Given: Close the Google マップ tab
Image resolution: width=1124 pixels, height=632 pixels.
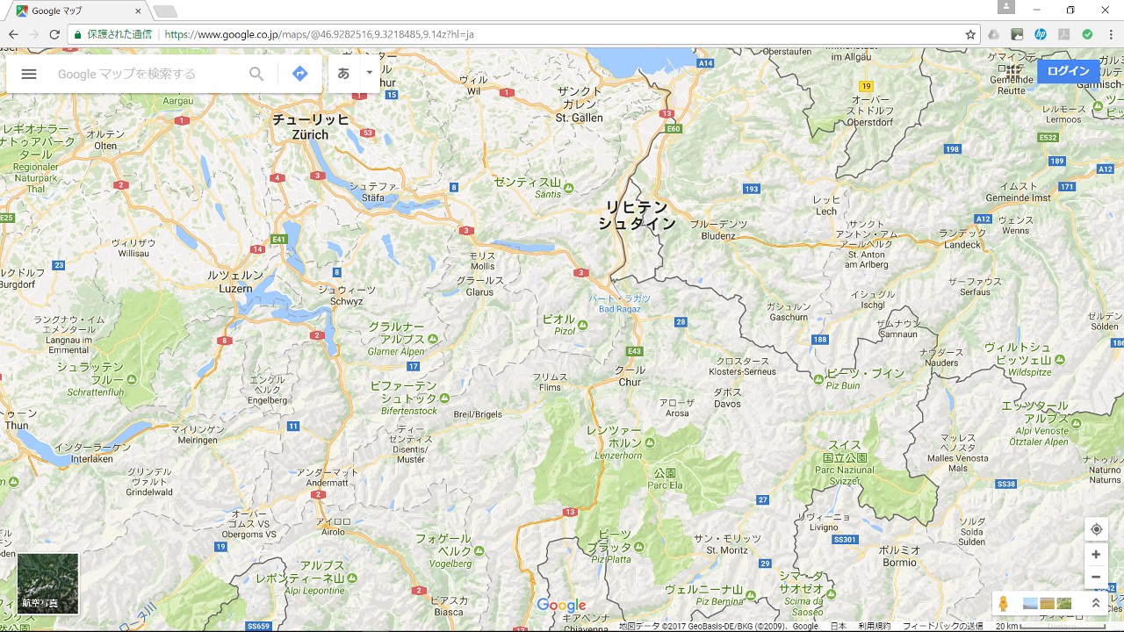Looking at the screenshot, I should tap(138, 11).
